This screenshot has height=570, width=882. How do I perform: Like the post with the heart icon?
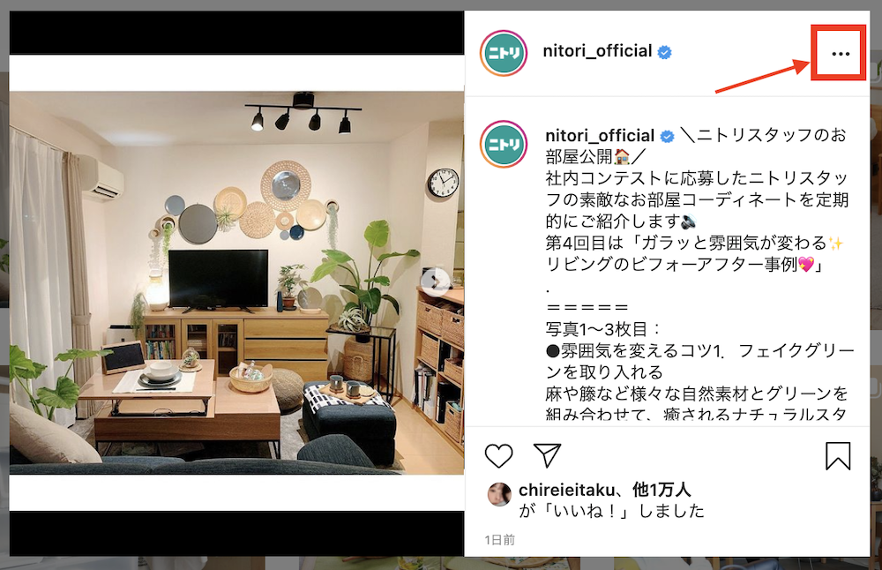[x=499, y=456]
